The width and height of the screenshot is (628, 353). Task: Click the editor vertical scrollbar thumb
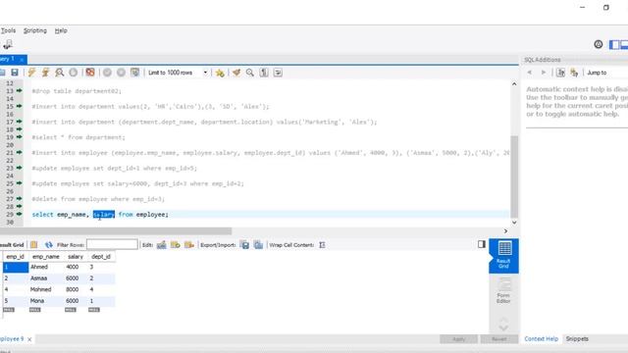point(514,176)
